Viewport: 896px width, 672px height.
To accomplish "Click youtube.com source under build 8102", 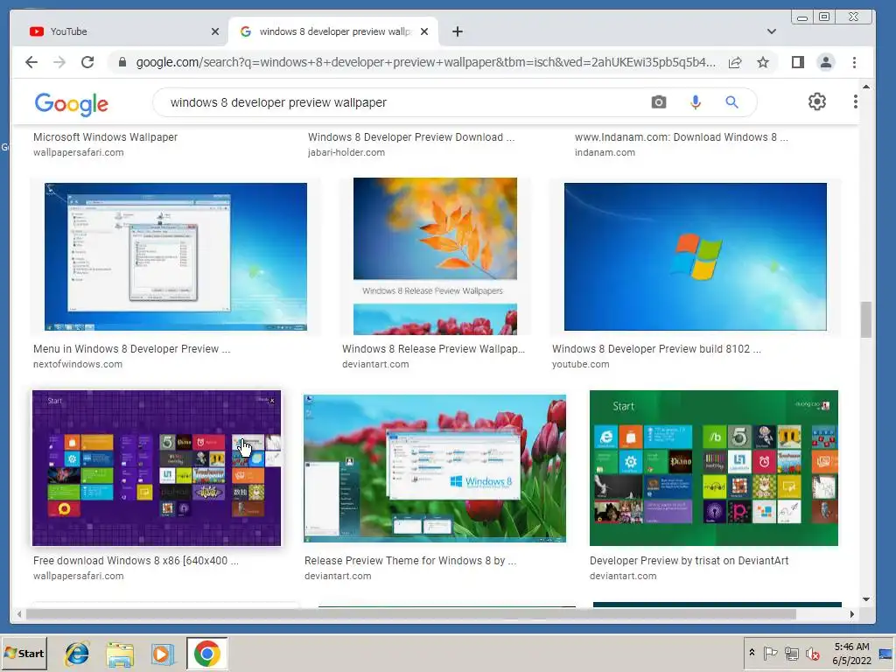I will point(581,365).
